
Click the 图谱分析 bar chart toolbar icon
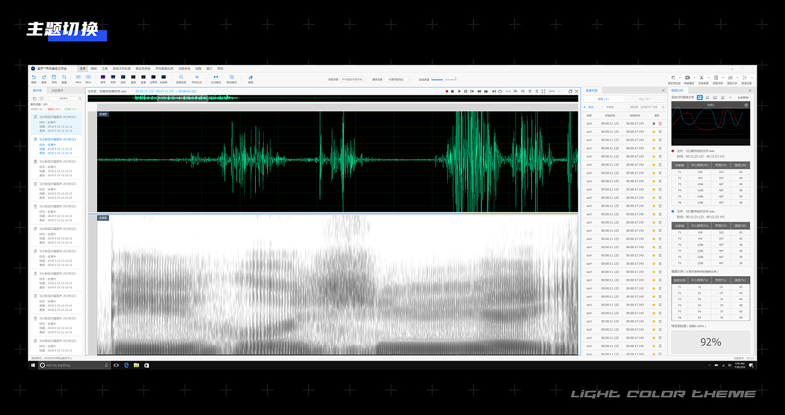[730, 78]
